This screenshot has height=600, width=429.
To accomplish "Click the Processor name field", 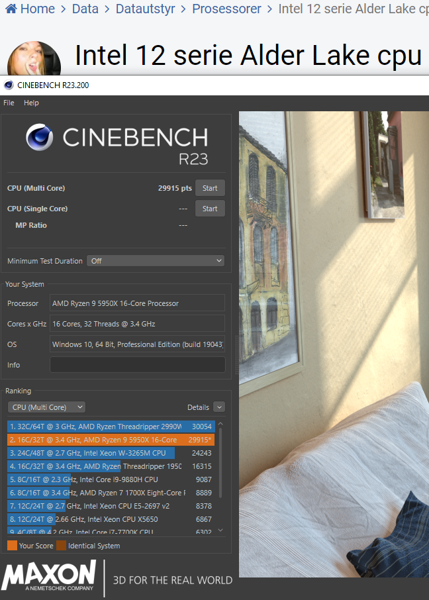I will [x=137, y=303].
